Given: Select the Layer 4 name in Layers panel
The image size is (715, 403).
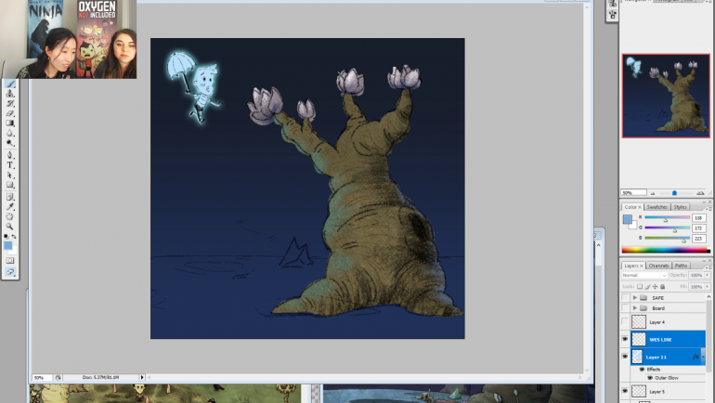Looking at the screenshot, I should coord(657,322).
